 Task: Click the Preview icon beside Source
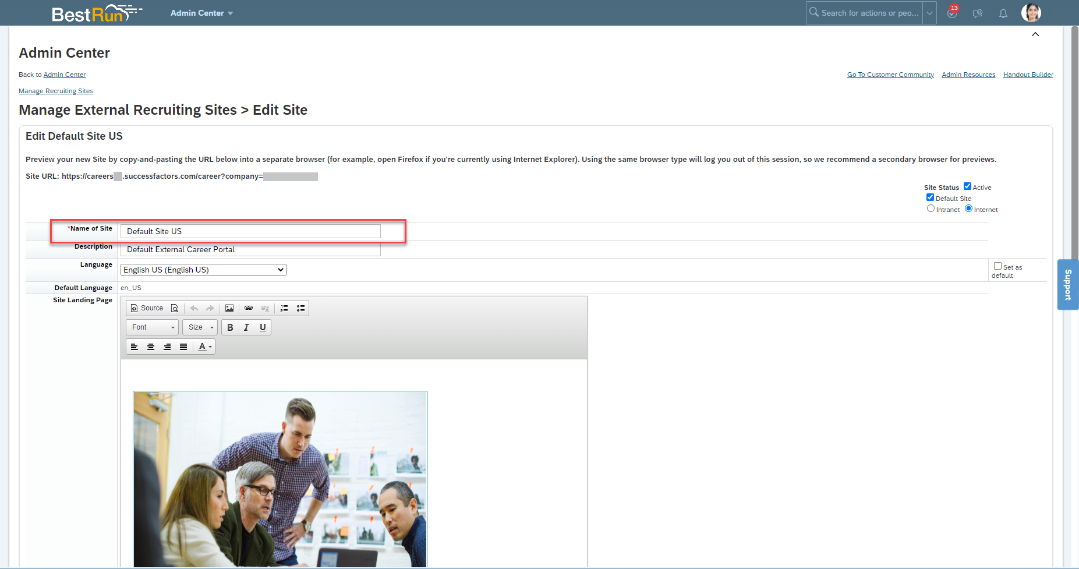[174, 308]
